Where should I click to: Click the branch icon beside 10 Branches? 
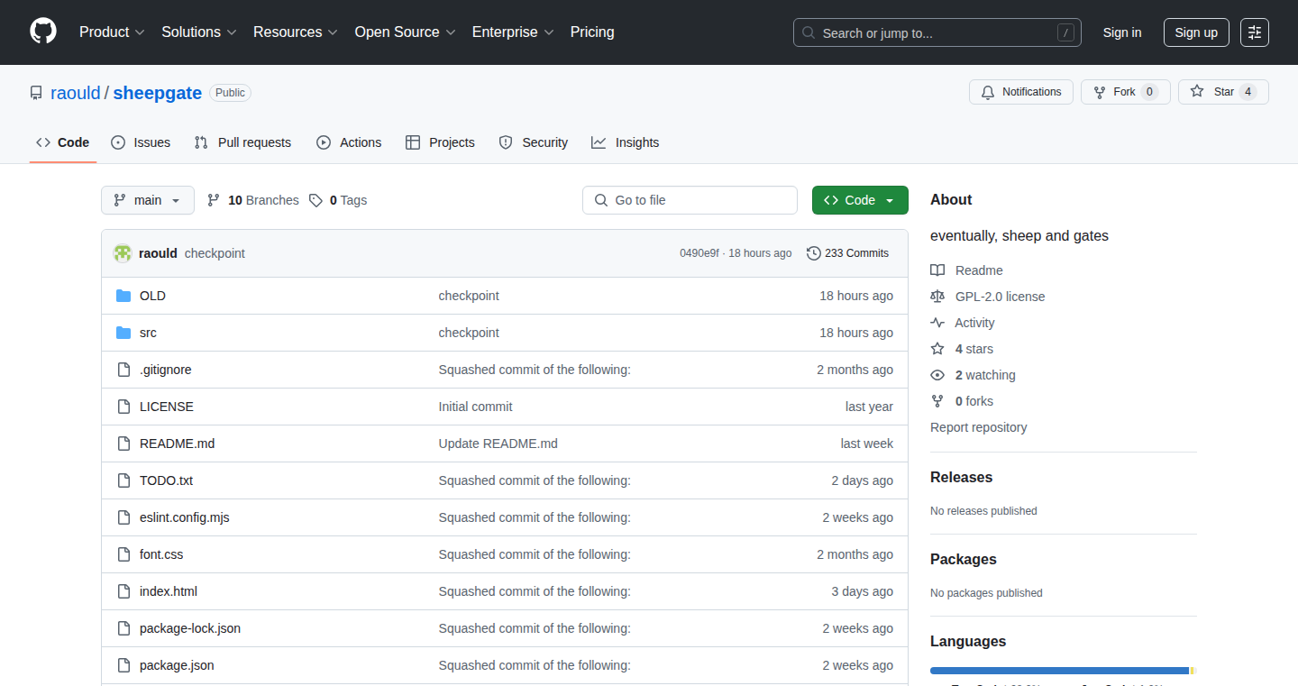[214, 200]
